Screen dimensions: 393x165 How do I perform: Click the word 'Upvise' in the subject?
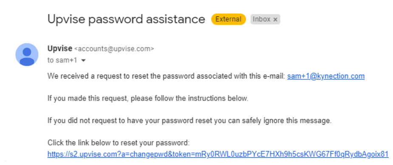click(x=66, y=20)
